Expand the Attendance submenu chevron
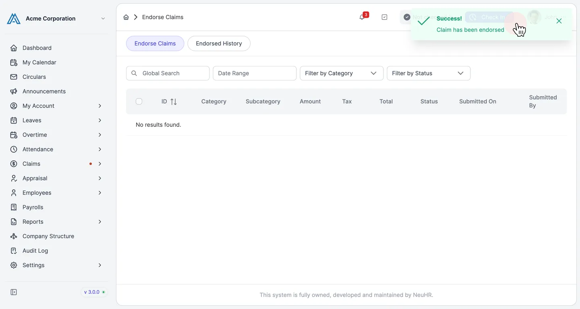Screen dimensions: 580x309 pos(100,149)
